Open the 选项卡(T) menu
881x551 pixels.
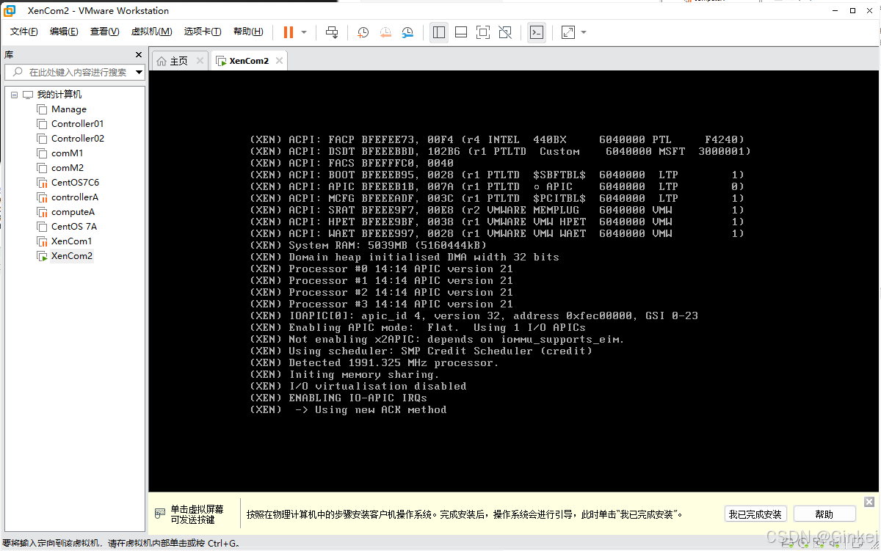[x=203, y=32]
